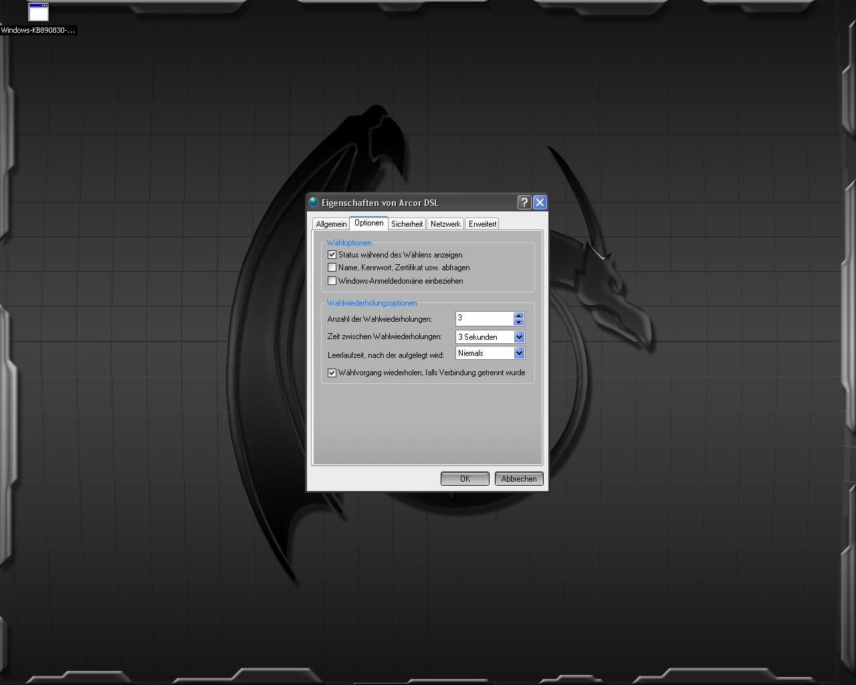
Task: Select the Optionen tab
Action: [369, 223]
